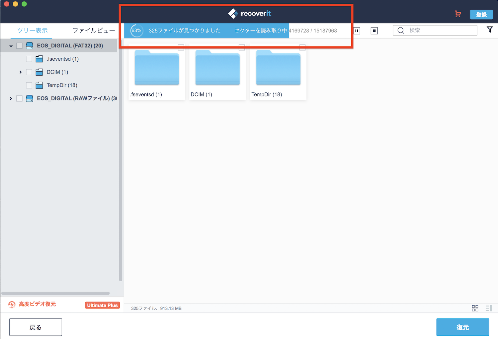Check the DCIM tree checkbox
This screenshot has width=498, height=339.
[29, 72]
